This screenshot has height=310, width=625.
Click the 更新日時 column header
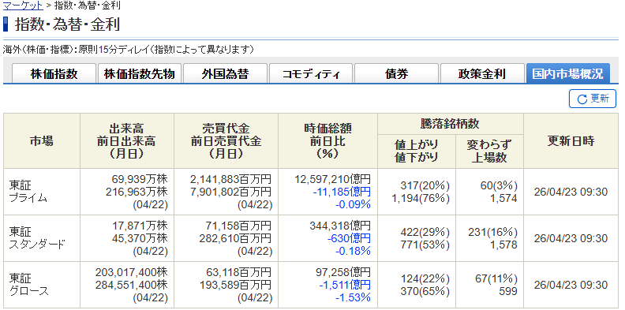click(571, 140)
